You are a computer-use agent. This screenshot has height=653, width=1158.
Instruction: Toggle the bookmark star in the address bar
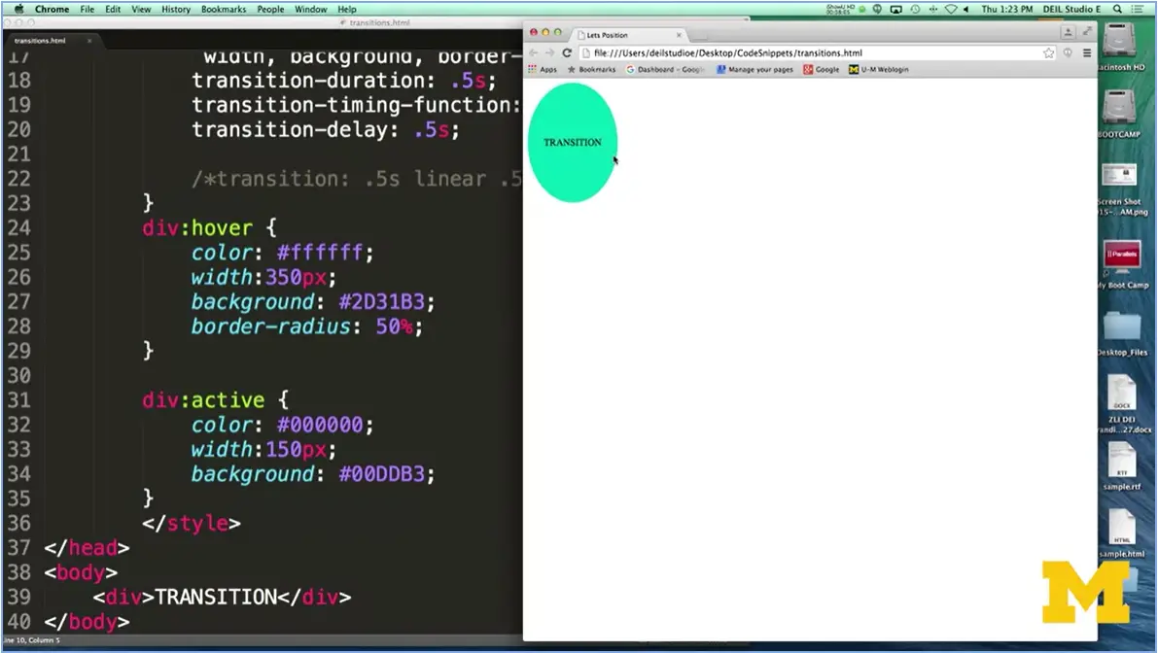(x=1048, y=52)
